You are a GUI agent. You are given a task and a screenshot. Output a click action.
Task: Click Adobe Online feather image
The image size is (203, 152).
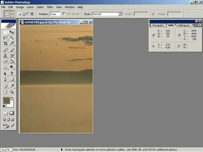pos(9,26)
